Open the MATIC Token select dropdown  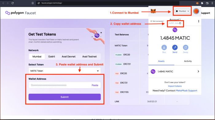point(64,71)
